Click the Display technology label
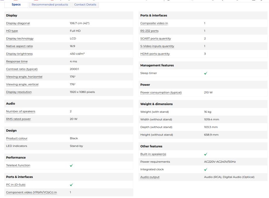269x198 pixels. pyautogui.click(x=20, y=39)
